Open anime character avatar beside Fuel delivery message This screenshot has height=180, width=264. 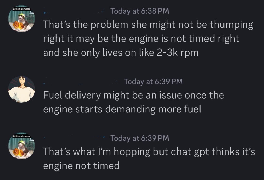tap(22, 89)
